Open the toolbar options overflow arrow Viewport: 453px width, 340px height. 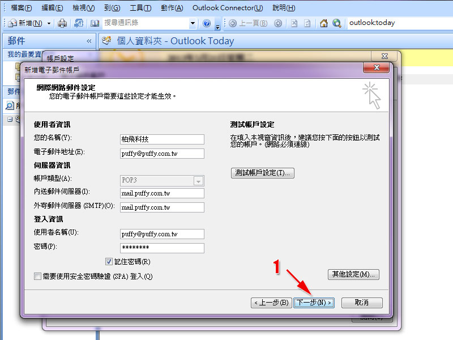(x=218, y=27)
